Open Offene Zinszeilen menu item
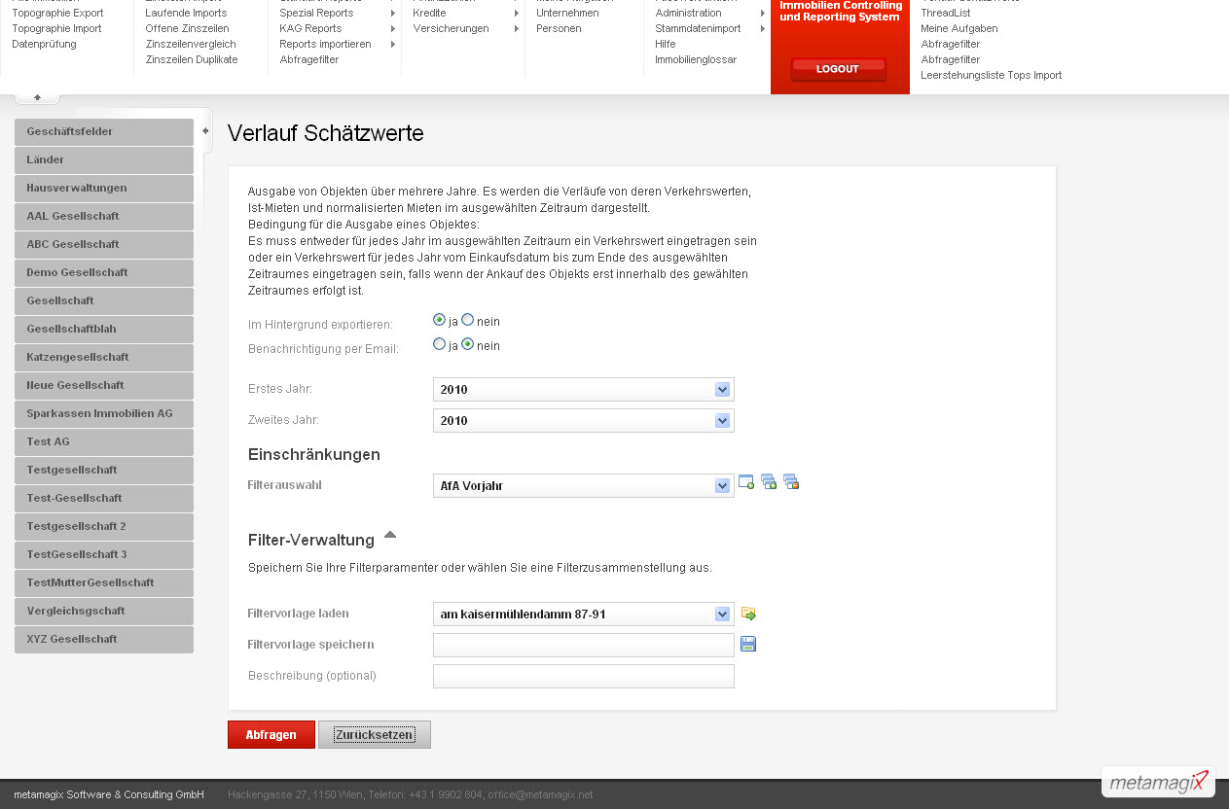Viewport: 1229px width, 809px height. pyautogui.click(x=187, y=28)
